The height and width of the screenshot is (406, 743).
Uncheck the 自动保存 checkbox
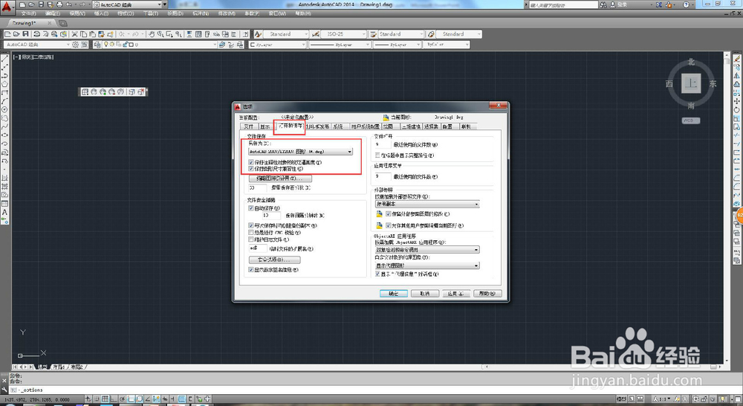251,207
